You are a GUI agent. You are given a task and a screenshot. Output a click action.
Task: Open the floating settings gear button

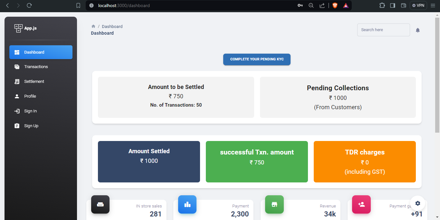[x=418, y=203]
